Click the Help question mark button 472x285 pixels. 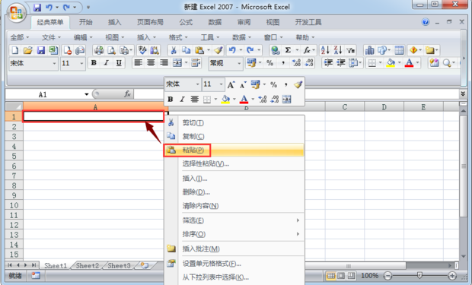click(x=426, y=22)
